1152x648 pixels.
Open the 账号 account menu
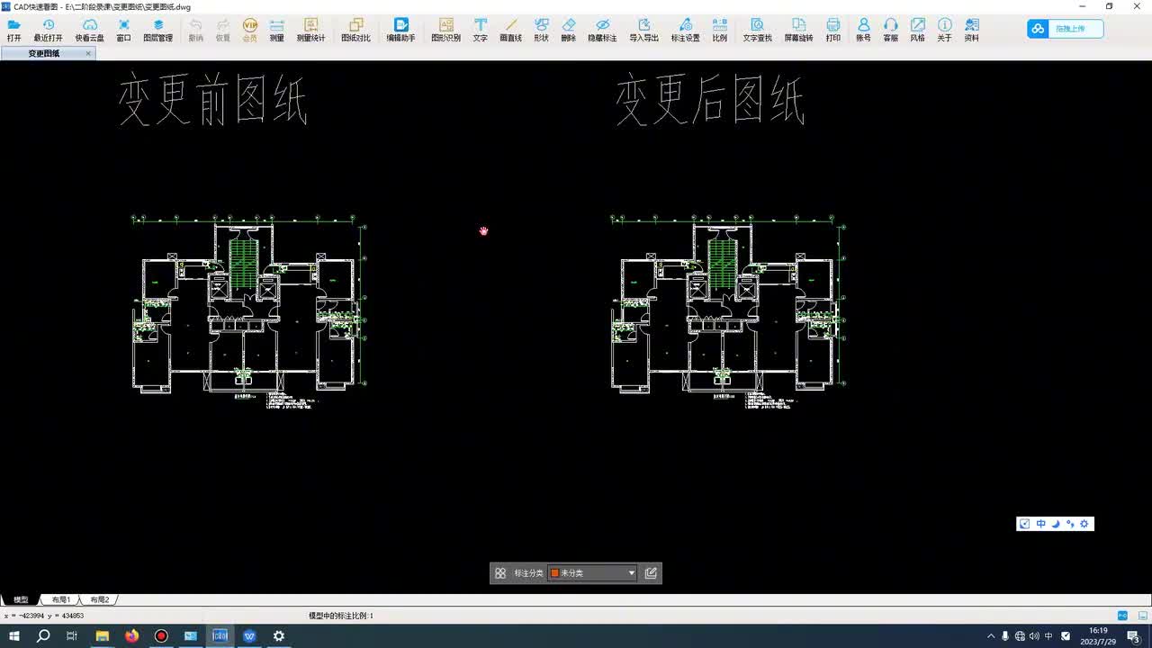[864, 30]
